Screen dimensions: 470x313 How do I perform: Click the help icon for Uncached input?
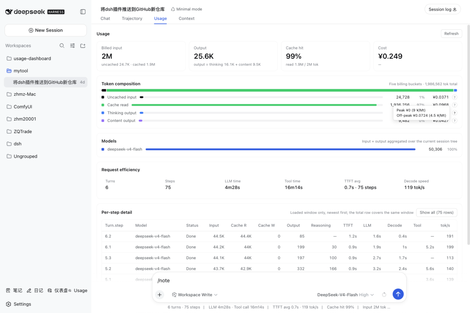(x=455, y=97)
